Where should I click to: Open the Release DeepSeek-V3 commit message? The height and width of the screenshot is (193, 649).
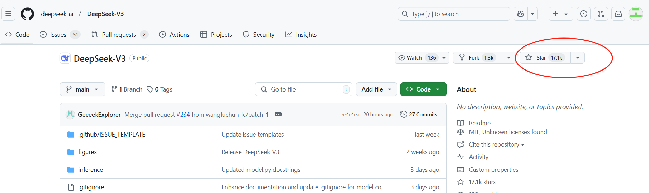pos(250,152)
